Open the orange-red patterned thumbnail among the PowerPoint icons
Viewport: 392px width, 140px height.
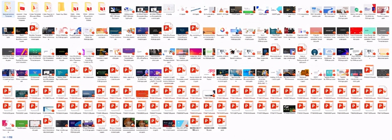click(x=142, y=94)
